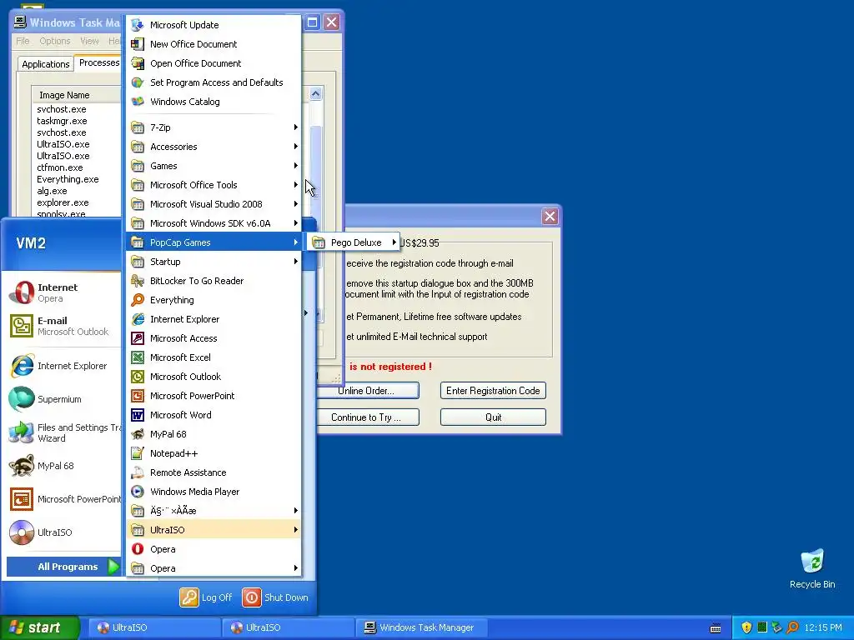The height and width of the screenshot is (640, 854).
Task: Open Microsoft Outlook from programs list
Action: click(x=214, y=377)
